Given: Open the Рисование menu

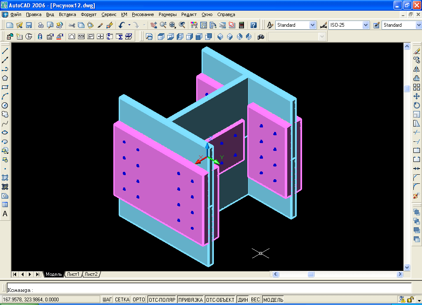Looking at the screenshot, I should click(x=143, y=14).
